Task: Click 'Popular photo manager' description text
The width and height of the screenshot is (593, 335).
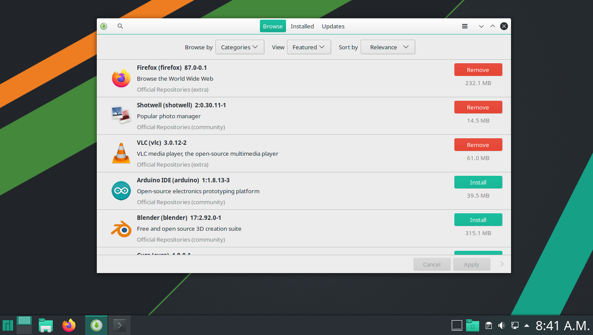Action: pyautogui.click(x=169, y=116)
